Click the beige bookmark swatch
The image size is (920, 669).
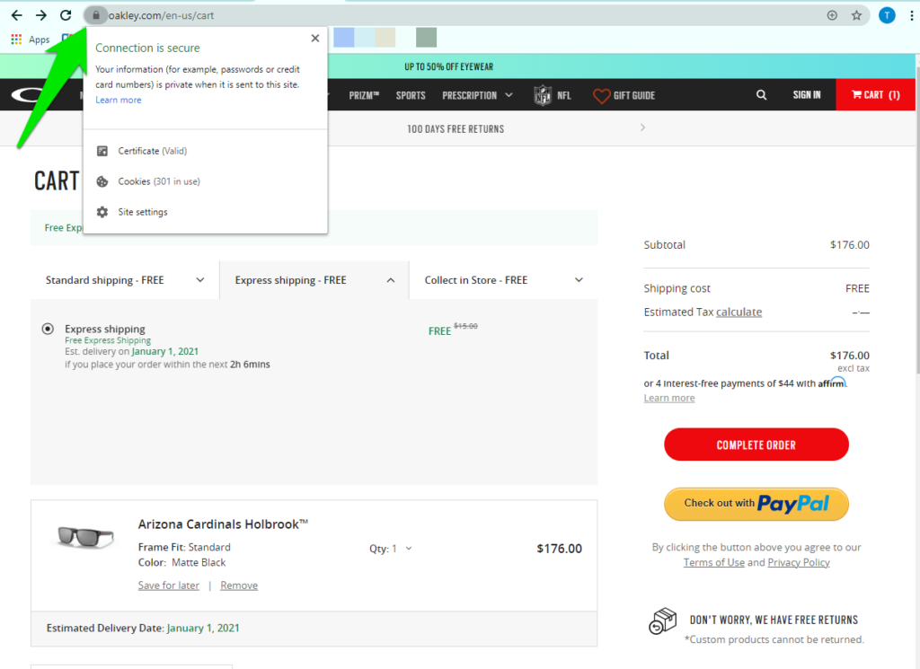(x=385, y=38)
